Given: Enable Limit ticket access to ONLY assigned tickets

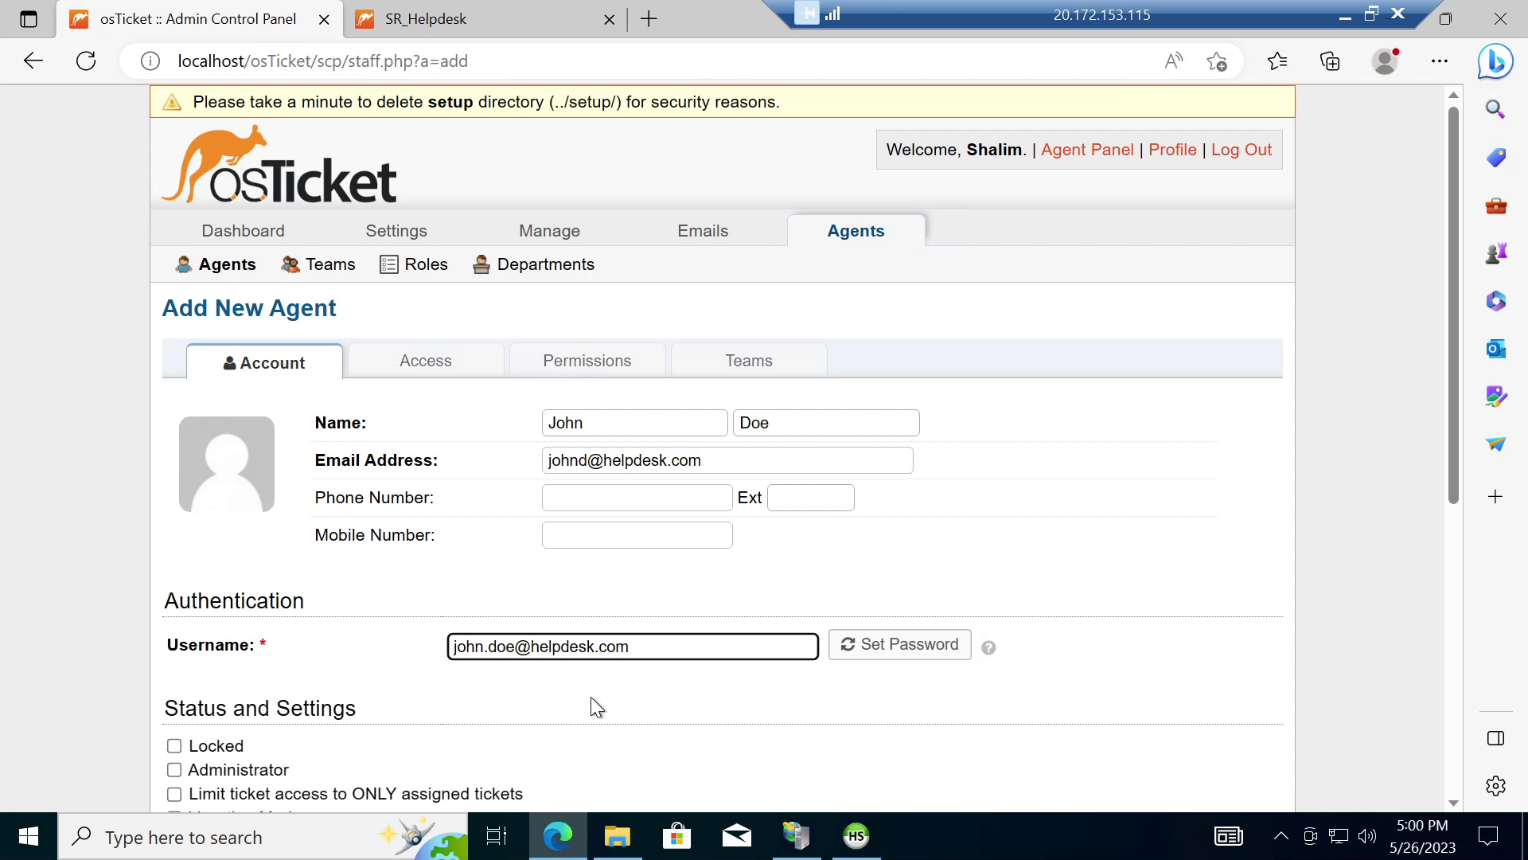Looking at the screenshot, I should tap(173, 794).
